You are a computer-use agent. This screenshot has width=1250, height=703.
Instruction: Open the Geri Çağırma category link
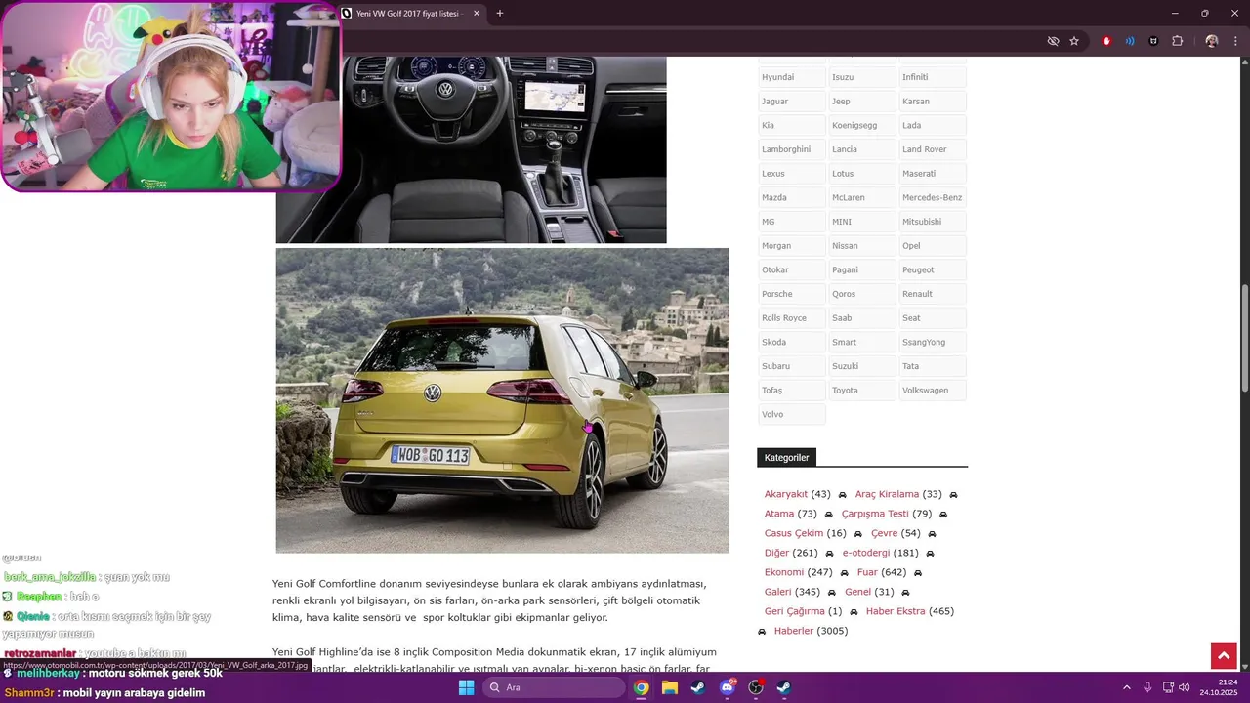pyautogui.click(x=795, y=611)
